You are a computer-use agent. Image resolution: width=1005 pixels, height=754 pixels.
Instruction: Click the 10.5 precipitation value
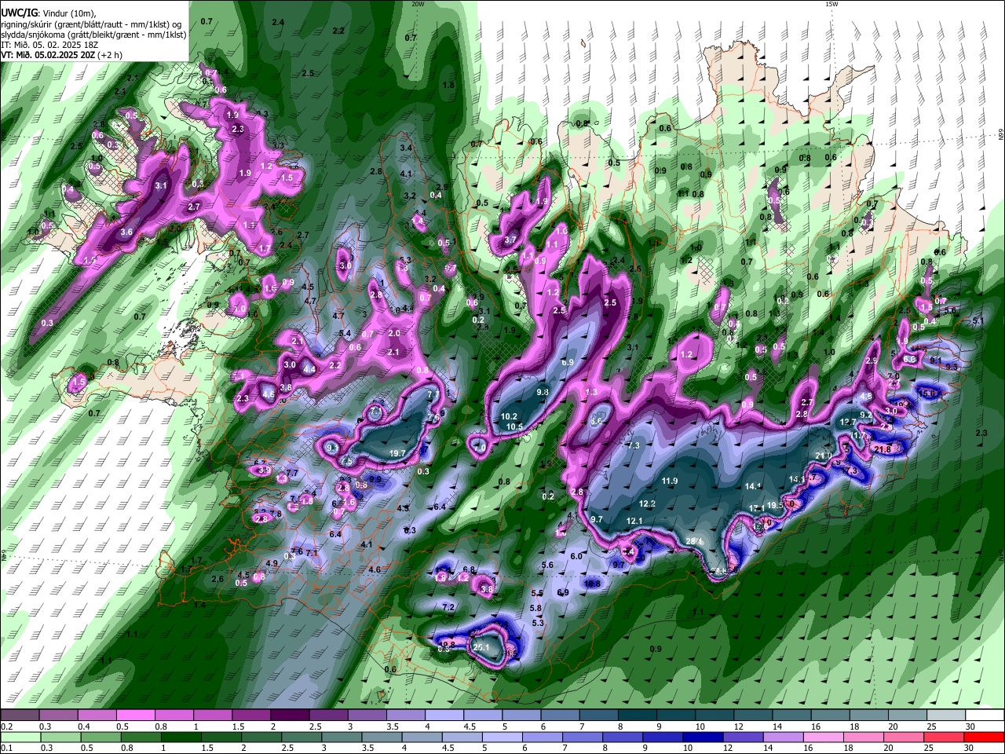click(x=514, y=426)
